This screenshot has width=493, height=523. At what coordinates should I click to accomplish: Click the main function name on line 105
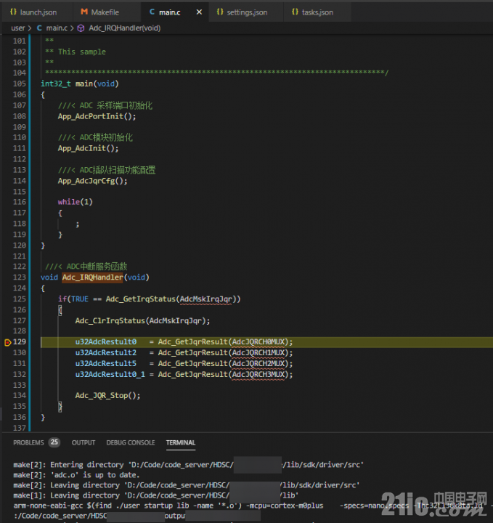(x=84, y=84)
